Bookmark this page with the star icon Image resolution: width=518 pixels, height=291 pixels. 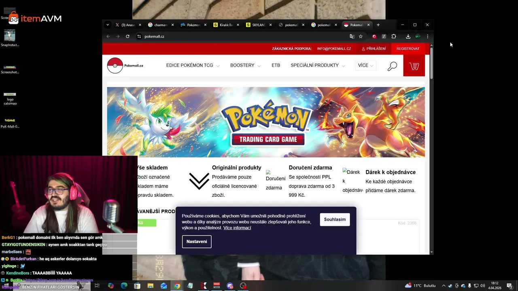pos(361,36)
